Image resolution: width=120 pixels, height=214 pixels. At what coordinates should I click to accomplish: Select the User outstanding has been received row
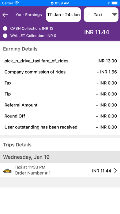pos(60,127)
